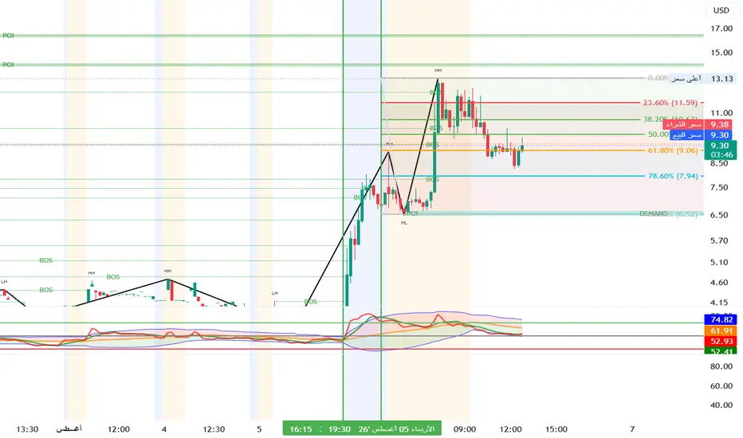Click the DEMAND zone label
The height and width of the screenshot is (438, 743).
point(654,214)
